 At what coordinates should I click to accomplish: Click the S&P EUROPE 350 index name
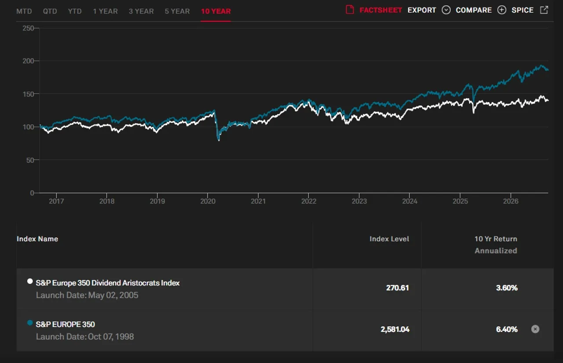(x=66, y=324)
